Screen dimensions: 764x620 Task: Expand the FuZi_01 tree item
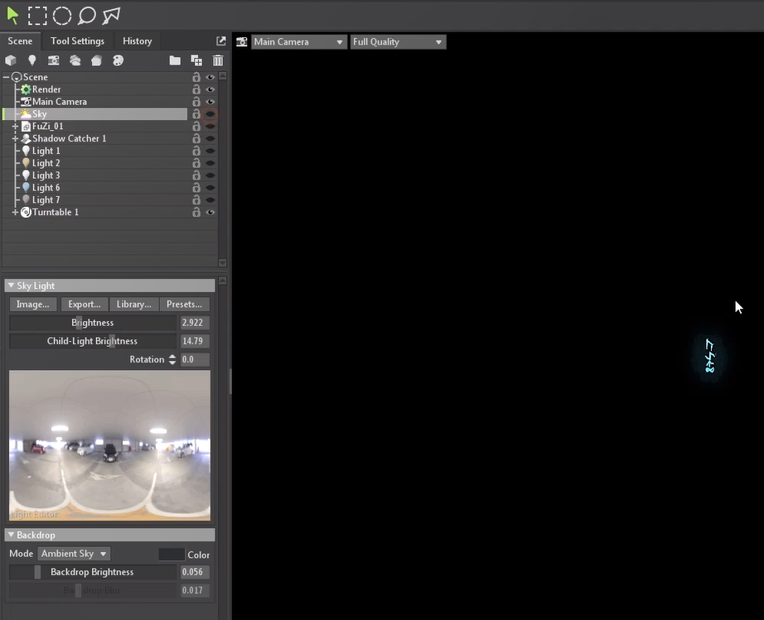[15, 127]
